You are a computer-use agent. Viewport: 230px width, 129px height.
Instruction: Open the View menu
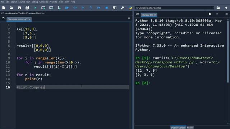pyautogui.click(x=67, y=2)
